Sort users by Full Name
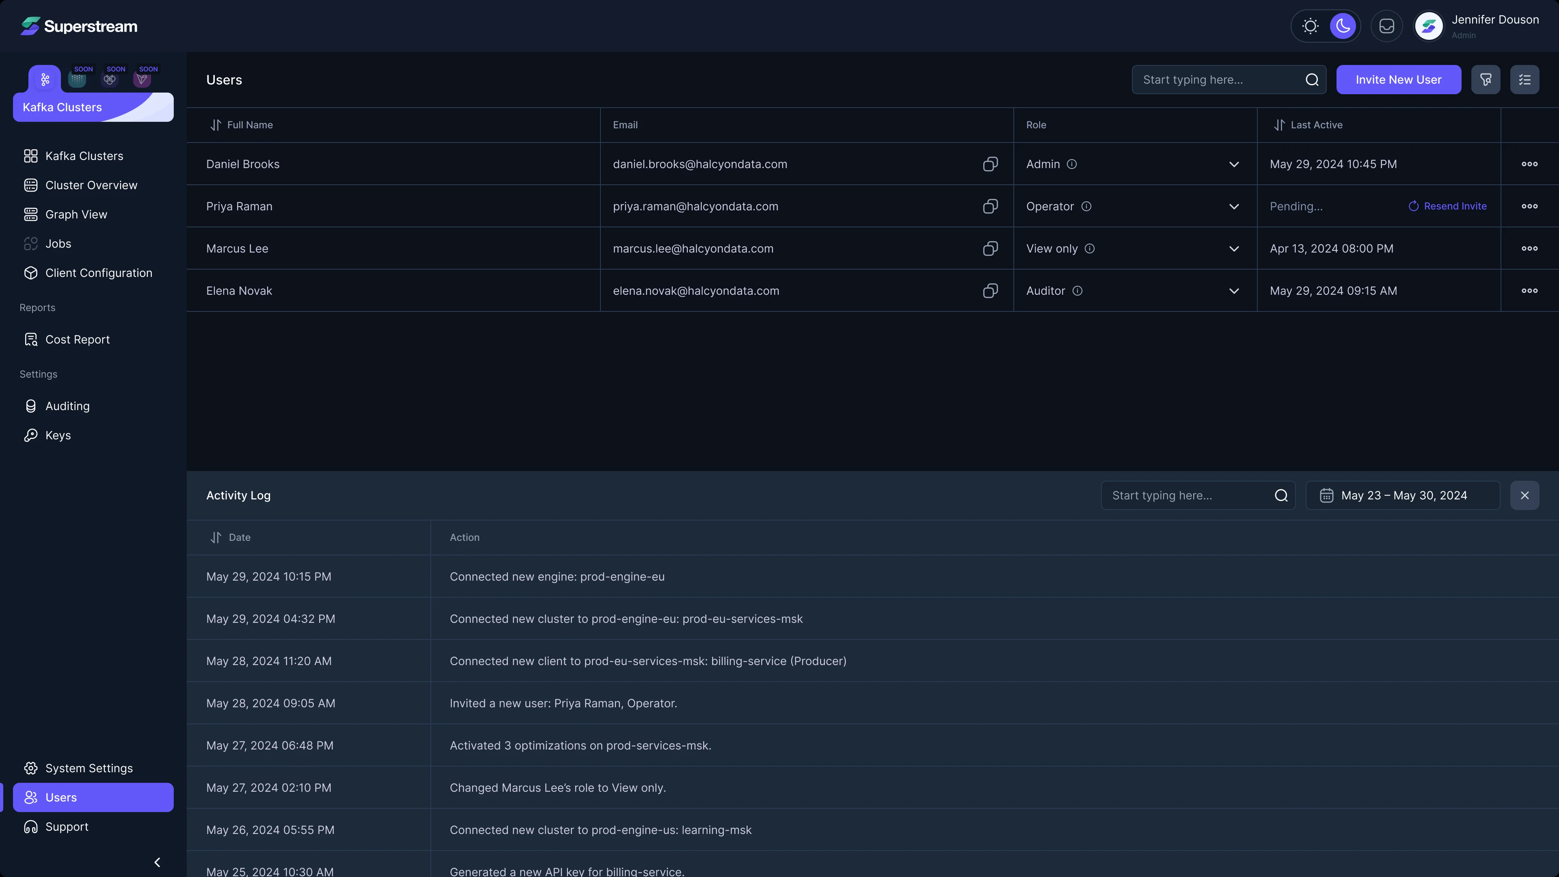 [216, 125]
